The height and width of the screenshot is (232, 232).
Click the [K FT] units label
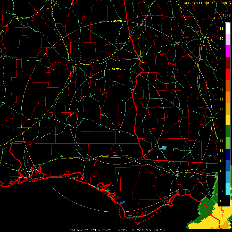click(218, 18)
